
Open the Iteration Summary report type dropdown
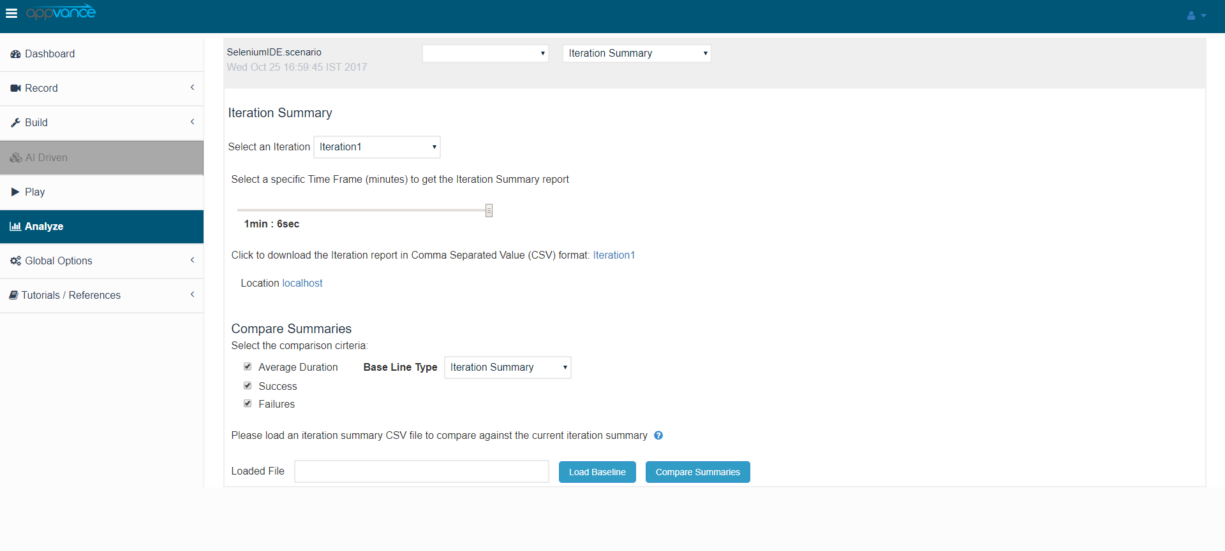[637, 54]
